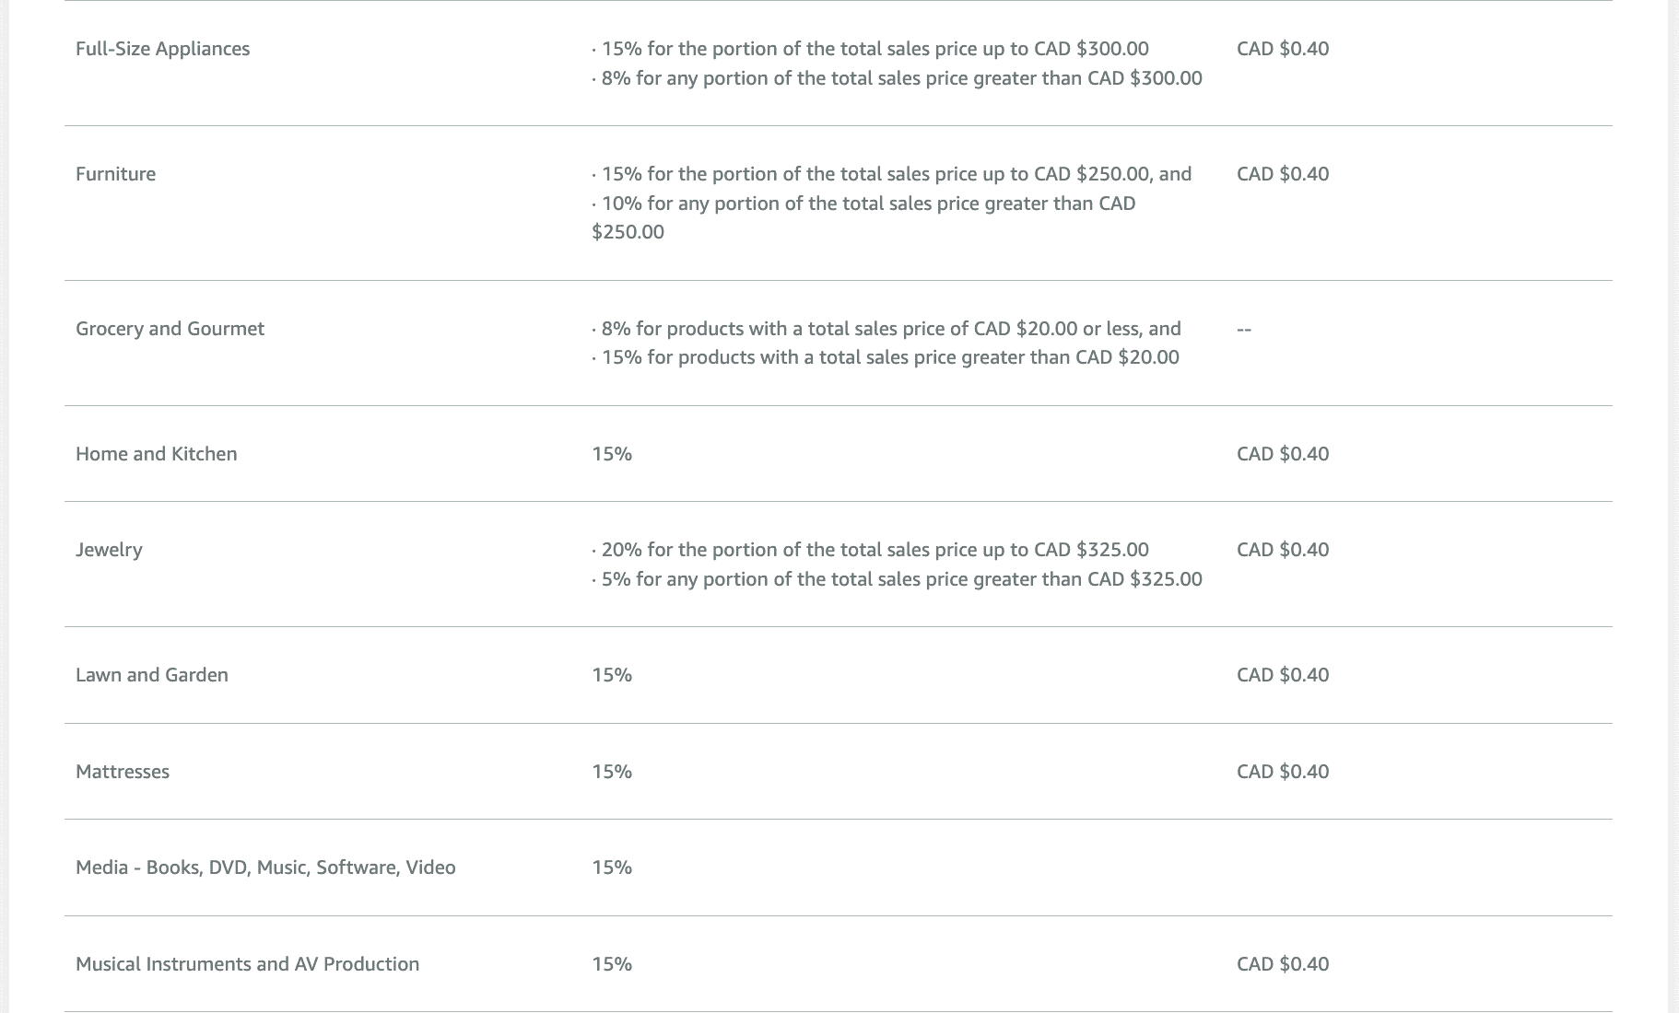Click the CAD $0.40 minimum fee for Furniture
Image resolution: width=1679 pixels, height=1013 pixels.
pyautogui.click(x=1282, y=174)
